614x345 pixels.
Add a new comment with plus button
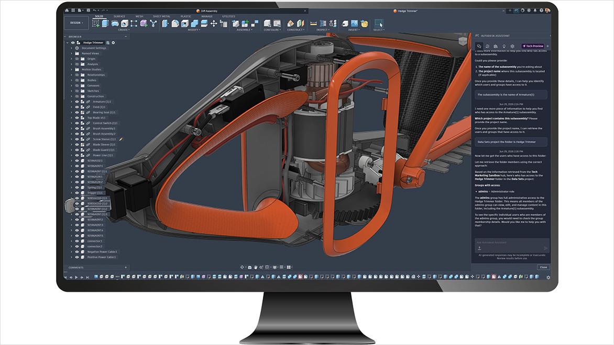tap(126, 268)
